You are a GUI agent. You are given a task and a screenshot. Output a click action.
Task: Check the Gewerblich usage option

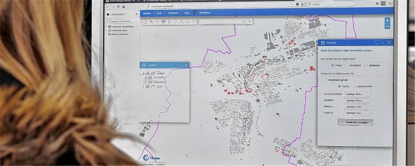[347, 65]
